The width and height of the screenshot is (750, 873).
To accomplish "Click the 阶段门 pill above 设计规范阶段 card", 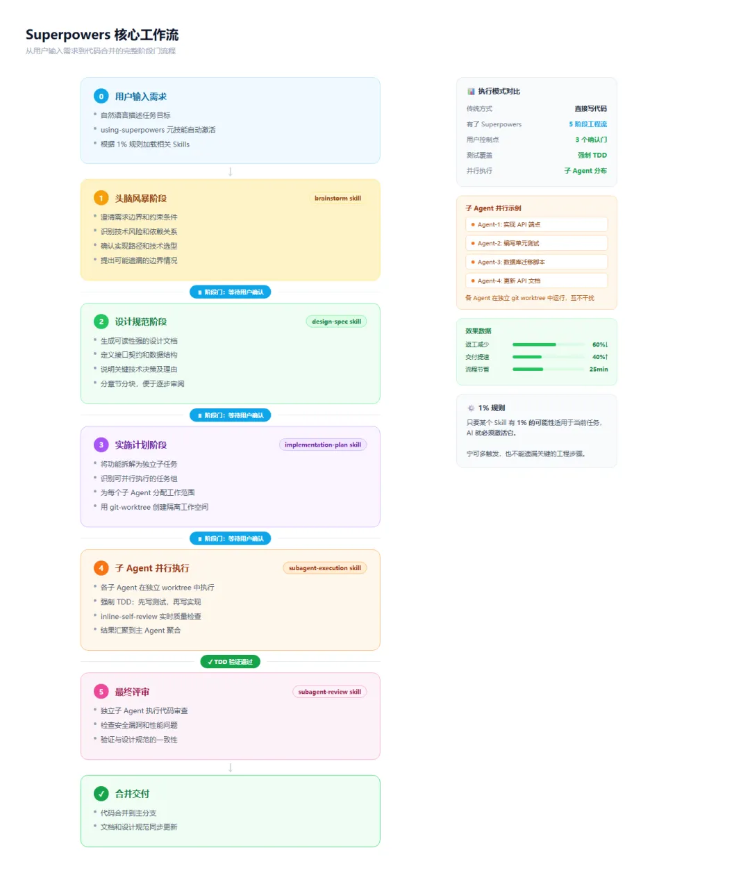I will (x=231, y=292).
